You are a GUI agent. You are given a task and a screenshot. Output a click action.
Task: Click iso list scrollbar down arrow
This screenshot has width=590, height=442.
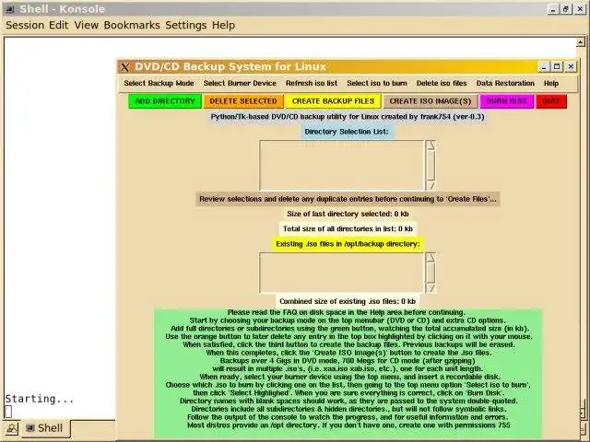tap(431, 288)
